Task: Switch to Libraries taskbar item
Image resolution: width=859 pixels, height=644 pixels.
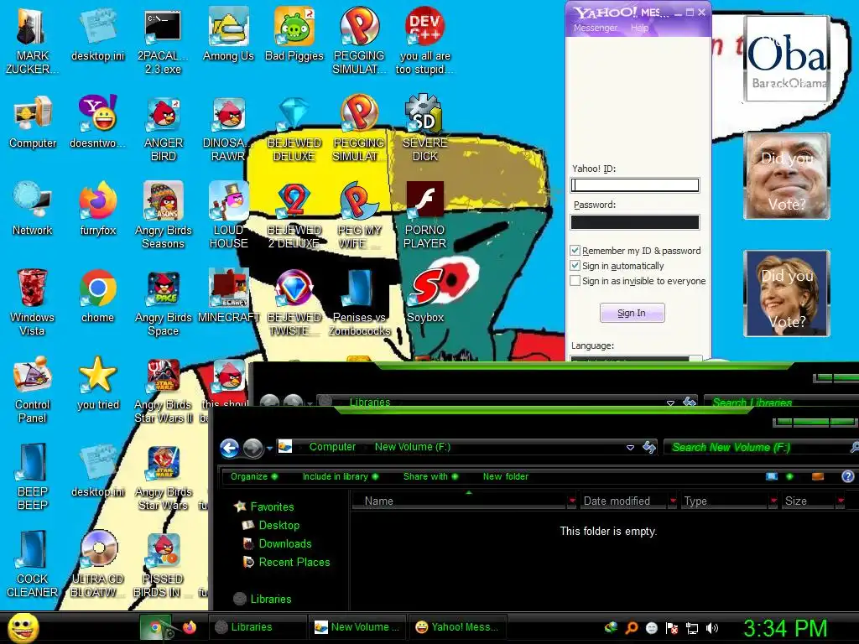Action: tap(258, 627)
